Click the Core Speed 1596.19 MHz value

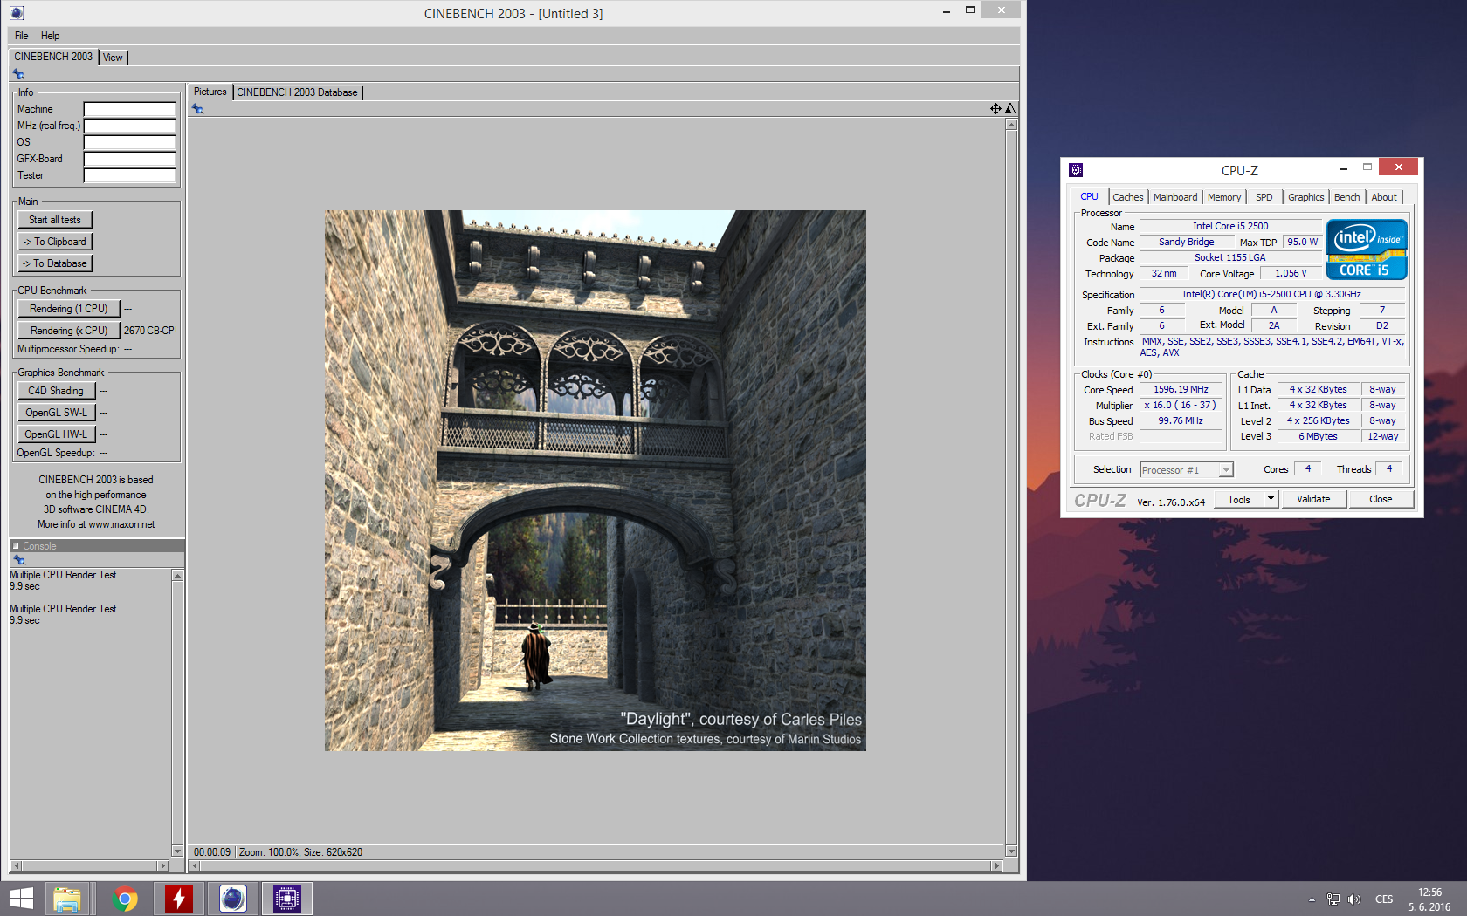(x=1181, y=390)
